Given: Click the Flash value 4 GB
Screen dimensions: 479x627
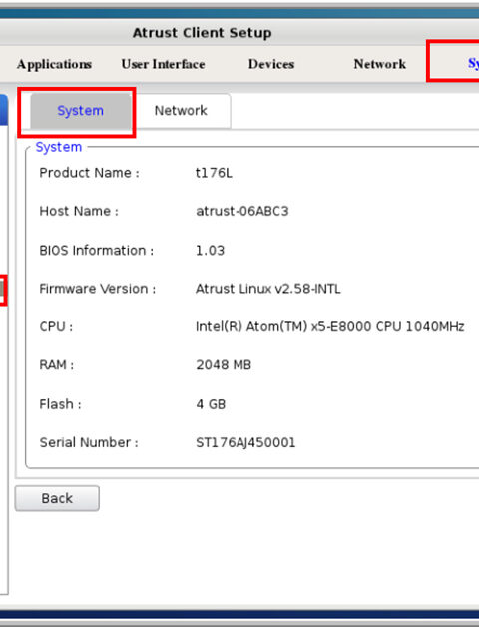Looking at the screenshot, I should (x=211, y=404).
